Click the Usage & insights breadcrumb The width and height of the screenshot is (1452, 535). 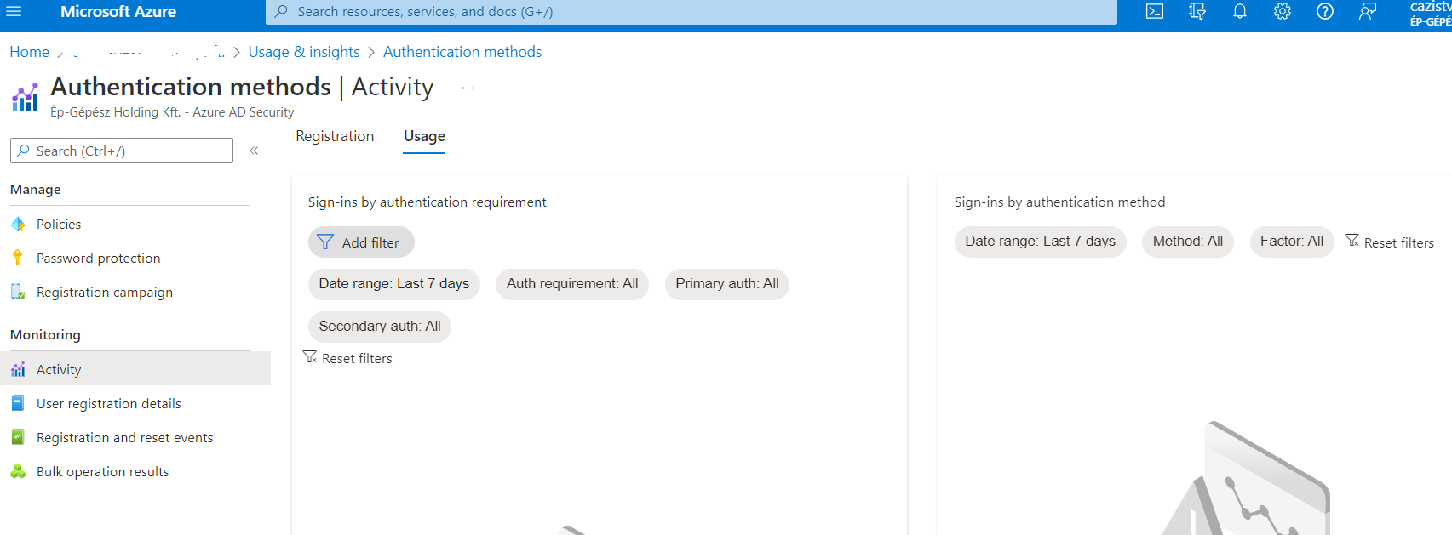pos(304,52)
